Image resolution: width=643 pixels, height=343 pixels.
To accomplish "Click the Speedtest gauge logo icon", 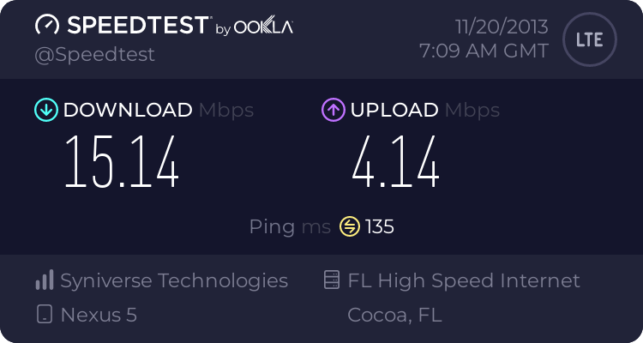I will [x=47, y=24].
